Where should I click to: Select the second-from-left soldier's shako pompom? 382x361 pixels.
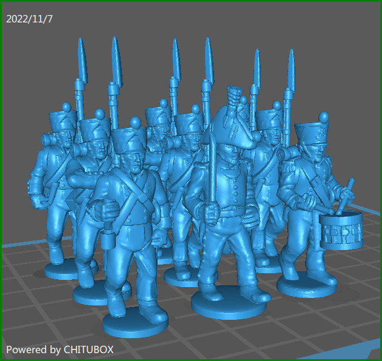(97, 113)
